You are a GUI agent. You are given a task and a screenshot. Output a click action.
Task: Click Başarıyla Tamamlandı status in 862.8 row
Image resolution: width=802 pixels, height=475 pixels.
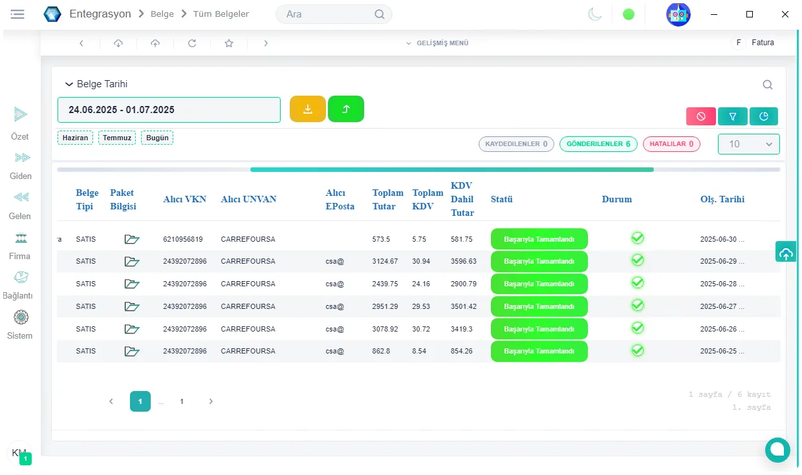point(539,352)
